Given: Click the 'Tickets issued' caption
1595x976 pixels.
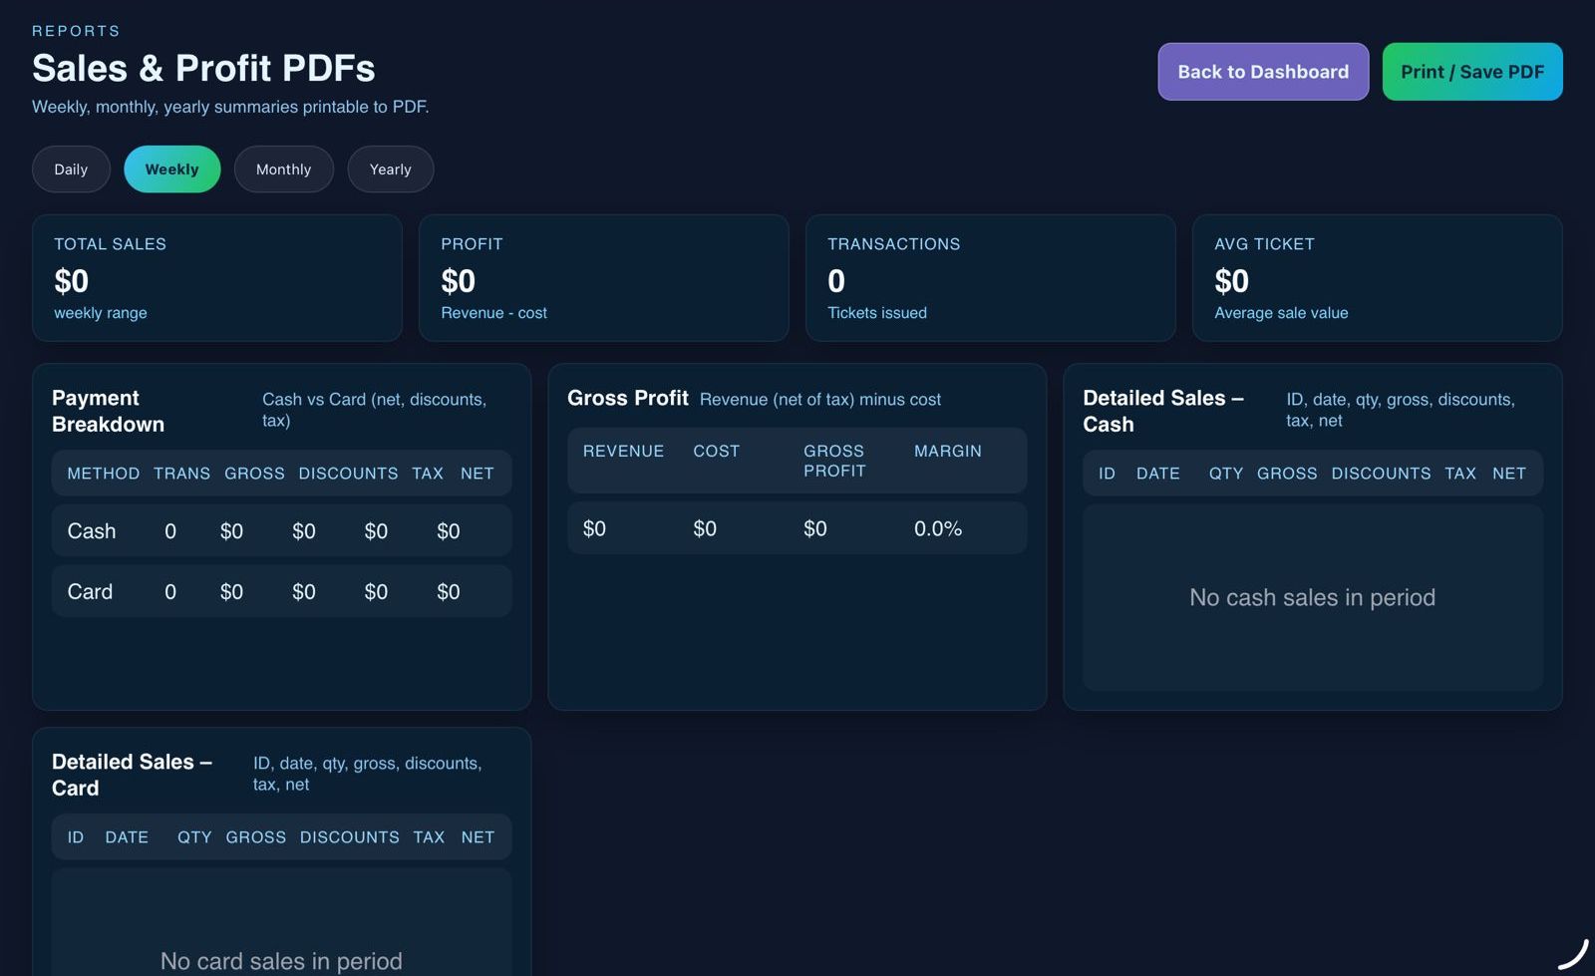Looking at the screenshot, I should (x=877, y=313).
